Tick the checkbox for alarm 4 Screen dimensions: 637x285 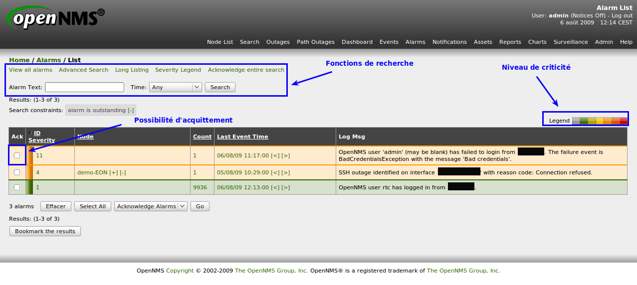(17, 172)
